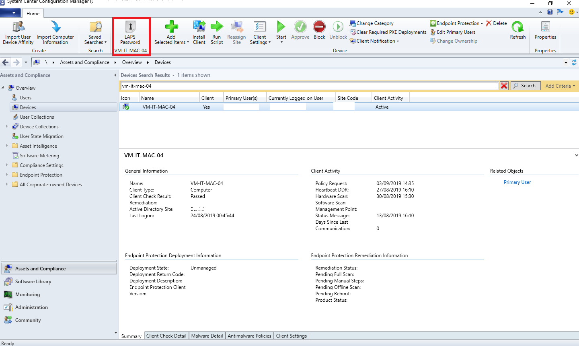Open the Primary User related link

point(517,182)
